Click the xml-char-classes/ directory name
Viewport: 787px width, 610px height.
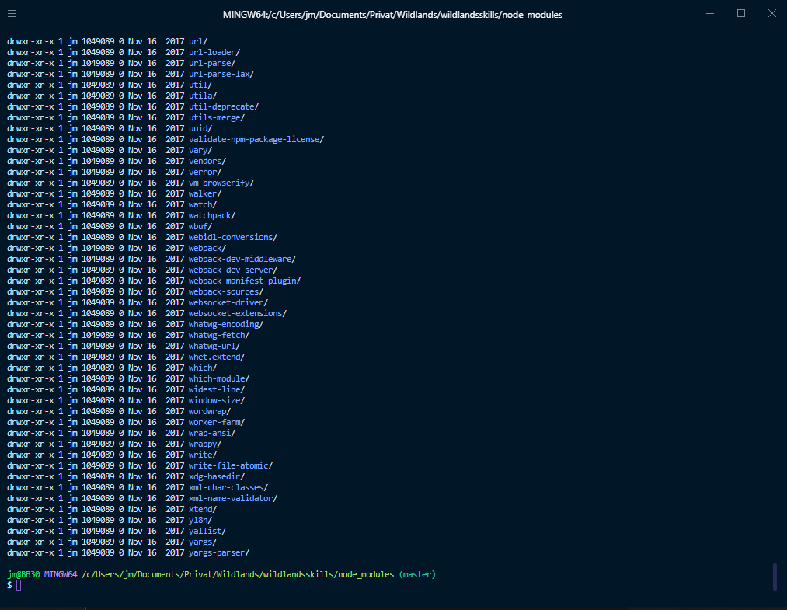click(228, 487)
